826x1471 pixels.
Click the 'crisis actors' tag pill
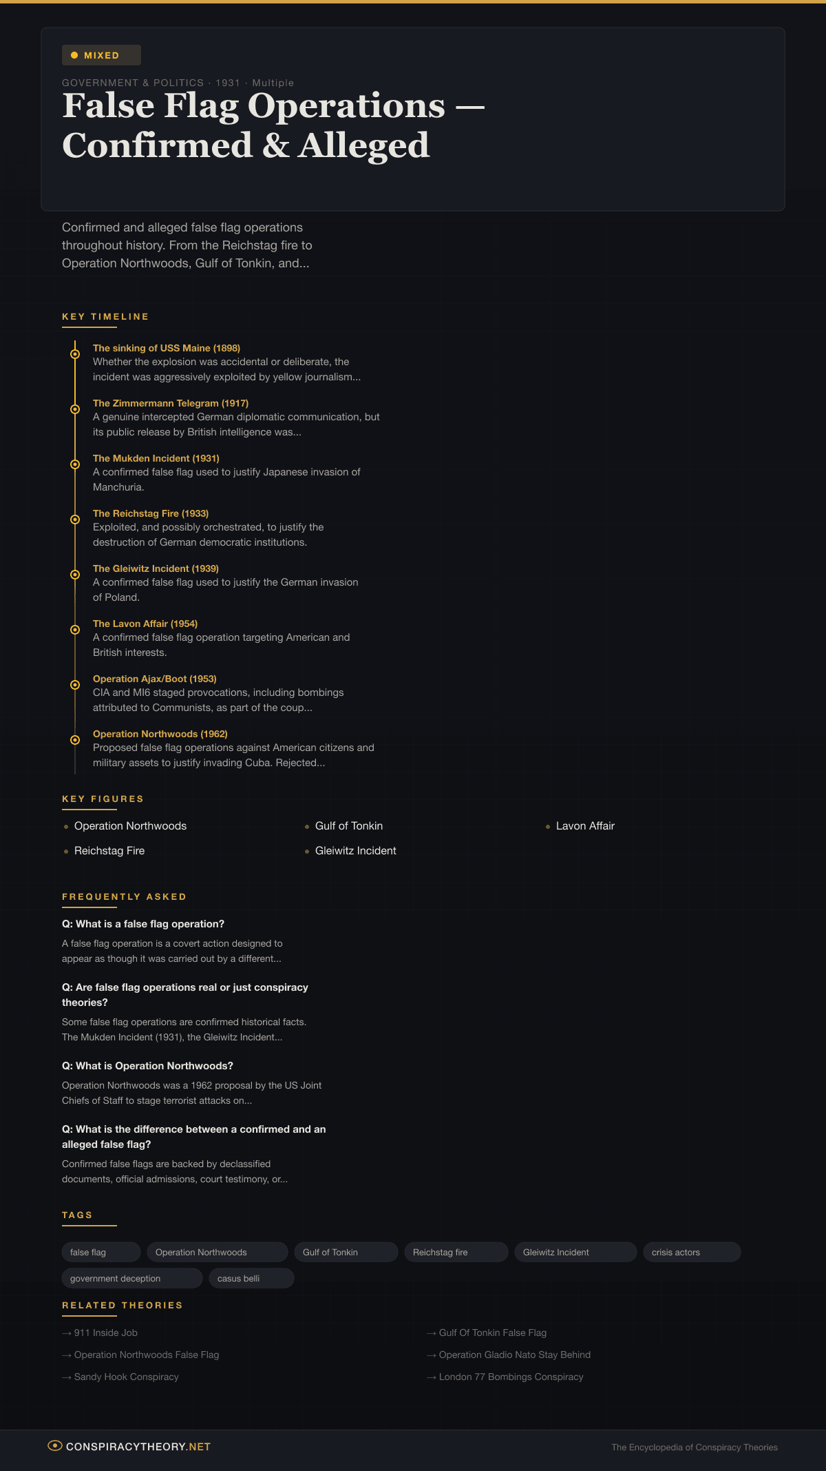click(691, 1252)
